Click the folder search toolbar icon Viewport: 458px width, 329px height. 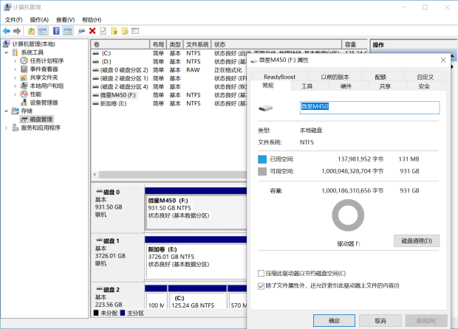[125, 31]
